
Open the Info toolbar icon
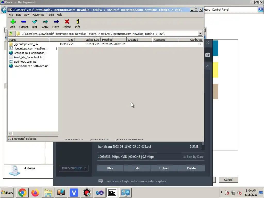(77, 23)
